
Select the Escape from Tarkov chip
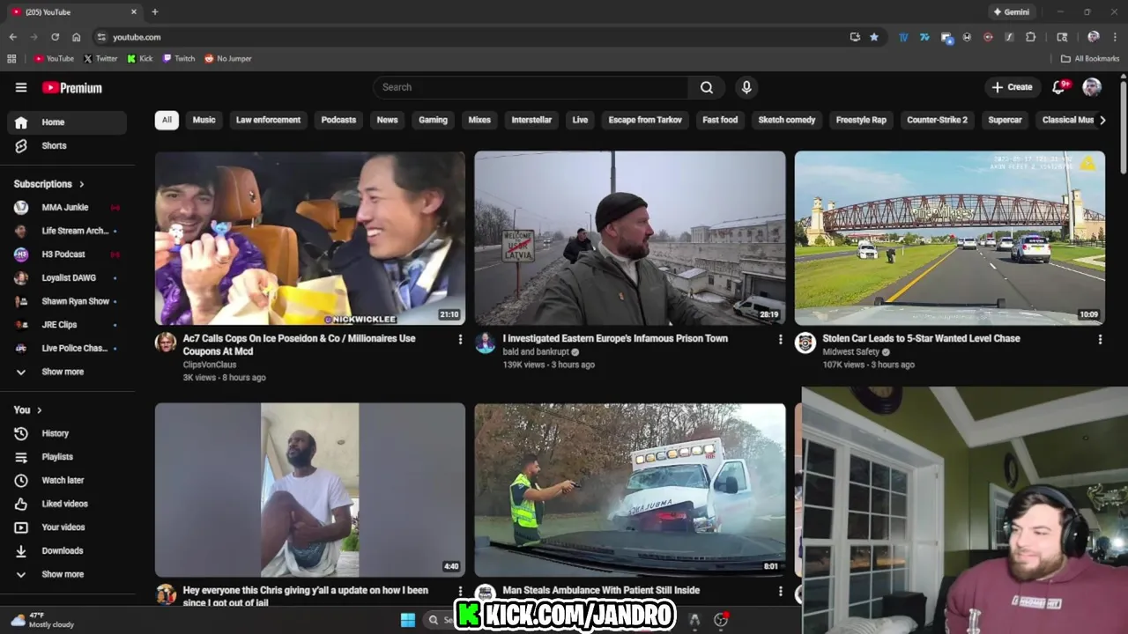point(645,120)
